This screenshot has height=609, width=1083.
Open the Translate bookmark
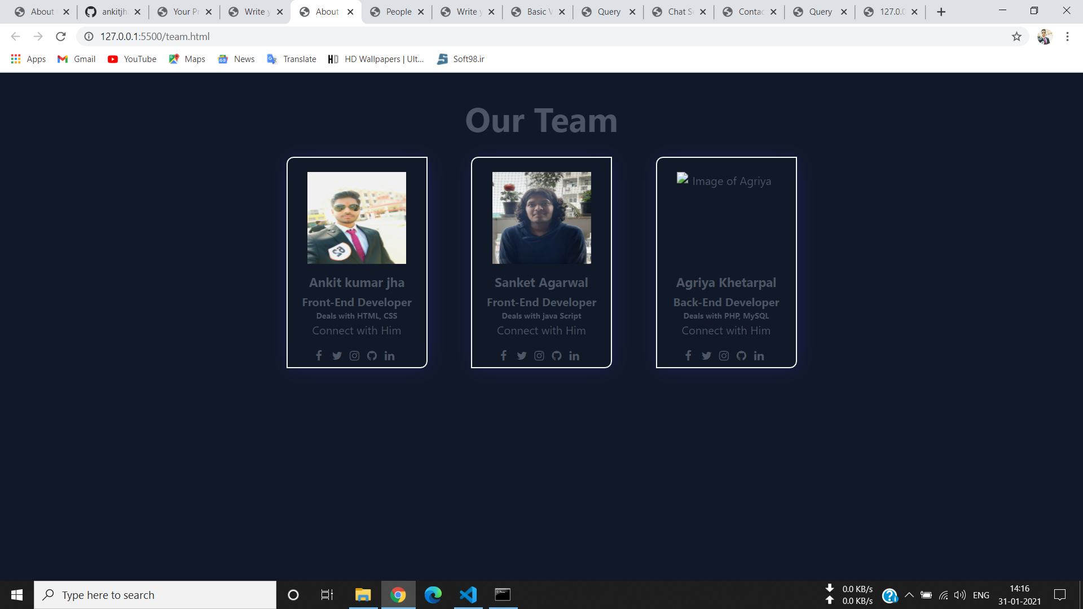pyautogui.click(x=292, y=59)
